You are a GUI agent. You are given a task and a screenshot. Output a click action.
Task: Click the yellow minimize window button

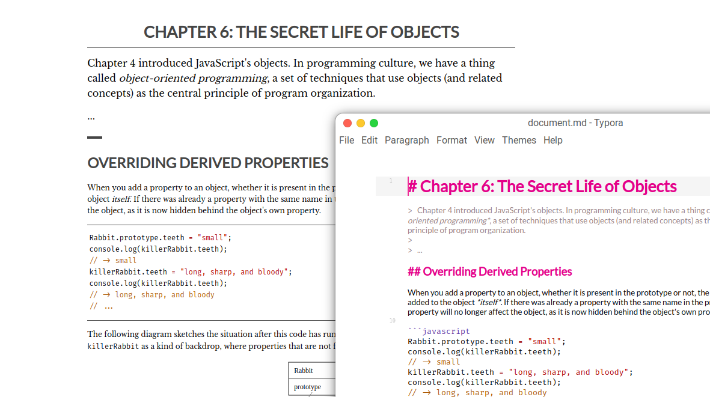pyautogui.click(x=361, y=123)
